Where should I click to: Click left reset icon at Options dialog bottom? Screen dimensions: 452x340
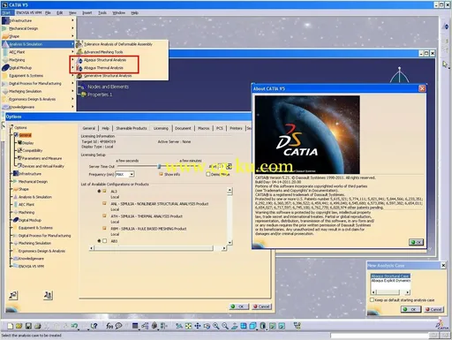point(13,295)
